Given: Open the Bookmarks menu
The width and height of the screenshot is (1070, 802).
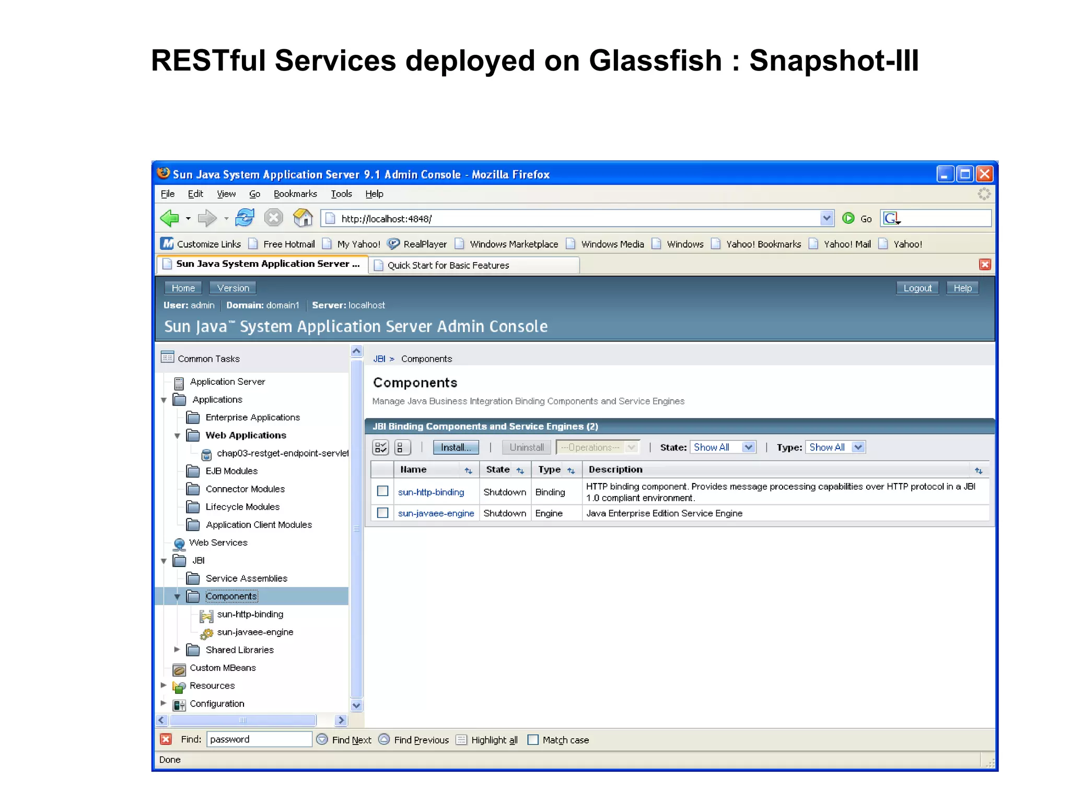Looking at the screenshot, I should tap(295, 194).
